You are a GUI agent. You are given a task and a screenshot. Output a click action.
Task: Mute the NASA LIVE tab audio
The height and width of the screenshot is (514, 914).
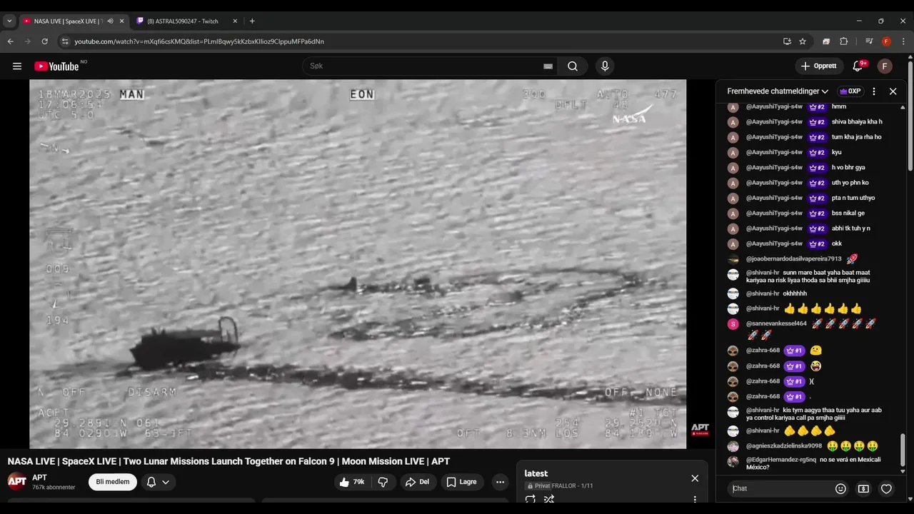point(110,21)
